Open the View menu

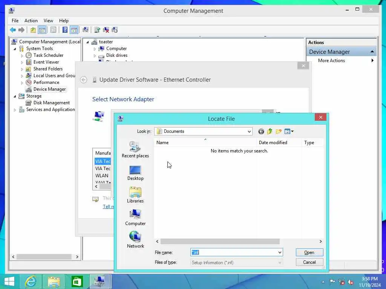[x=48, y=21]
